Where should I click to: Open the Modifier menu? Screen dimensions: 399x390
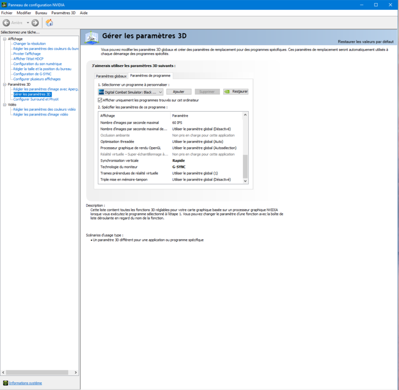(24, 13)
